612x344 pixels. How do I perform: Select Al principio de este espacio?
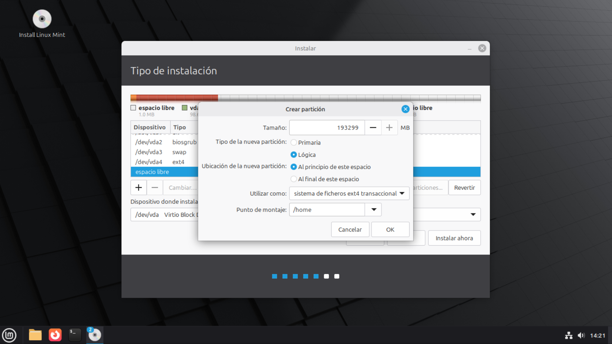pos(294,167)
